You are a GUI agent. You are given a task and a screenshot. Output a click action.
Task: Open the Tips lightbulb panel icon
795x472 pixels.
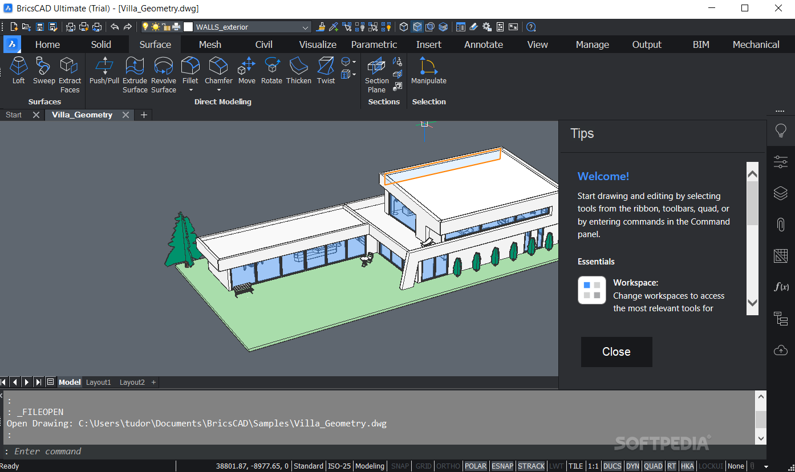pos(781,131)
